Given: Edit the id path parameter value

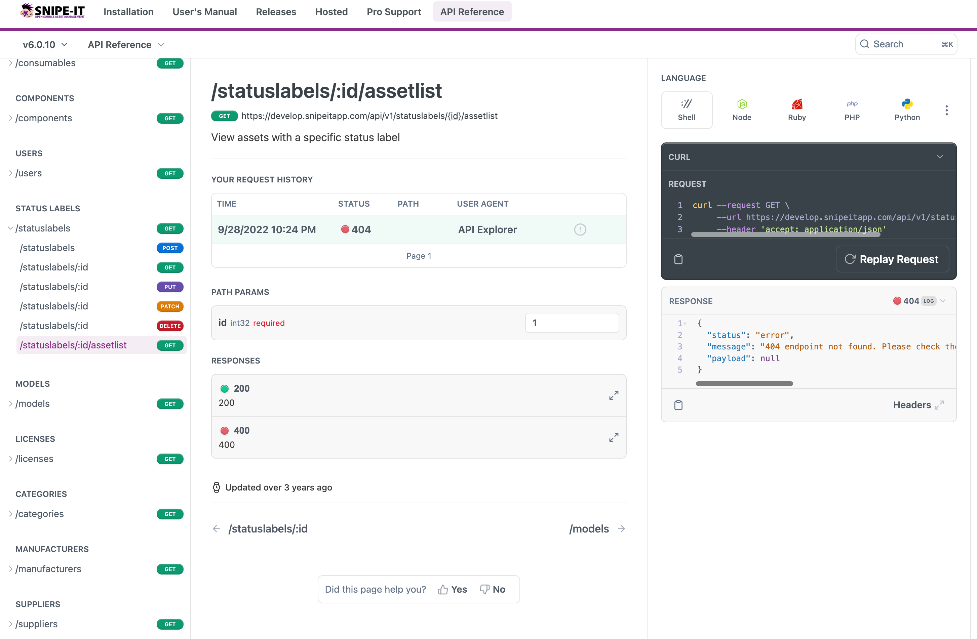Looking at the screenshot, I should pos(572,323).
